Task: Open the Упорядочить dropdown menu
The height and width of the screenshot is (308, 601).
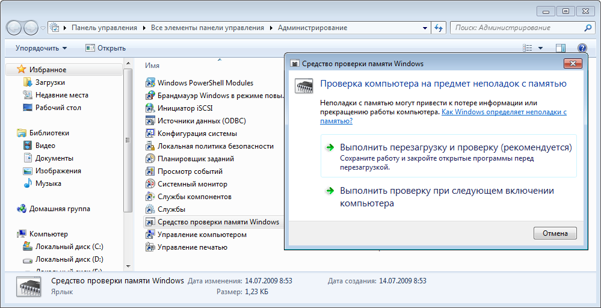Action: (41, 48)
